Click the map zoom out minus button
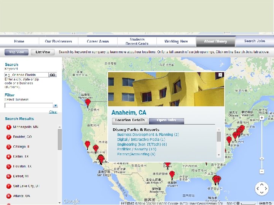The width and height of the screenshot is (274, 205). 261,171
